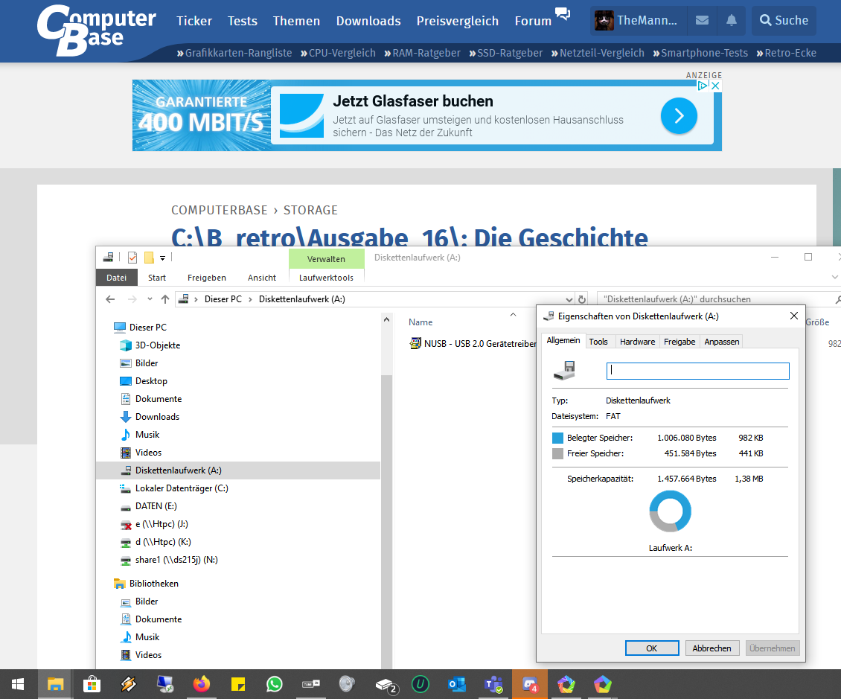The height and width of the screenshot is (699, 841).
Task: Open the ComputerBase logo homepage
Action: coord(97,30)
